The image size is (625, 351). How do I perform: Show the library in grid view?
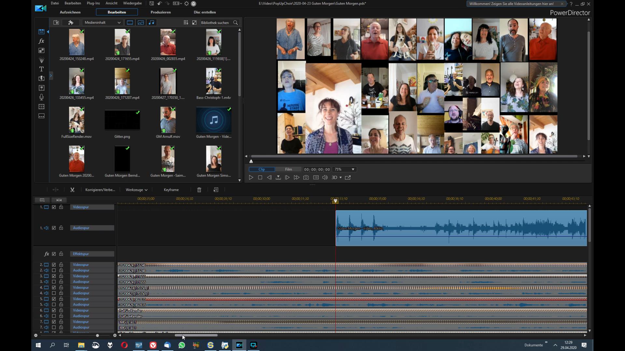(186, 22)
